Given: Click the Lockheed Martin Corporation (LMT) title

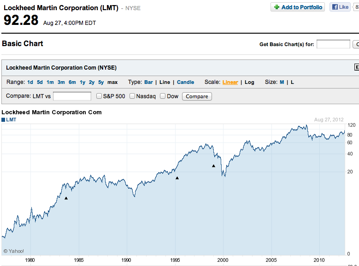Looking at the screenshot, I should point(61,8).
